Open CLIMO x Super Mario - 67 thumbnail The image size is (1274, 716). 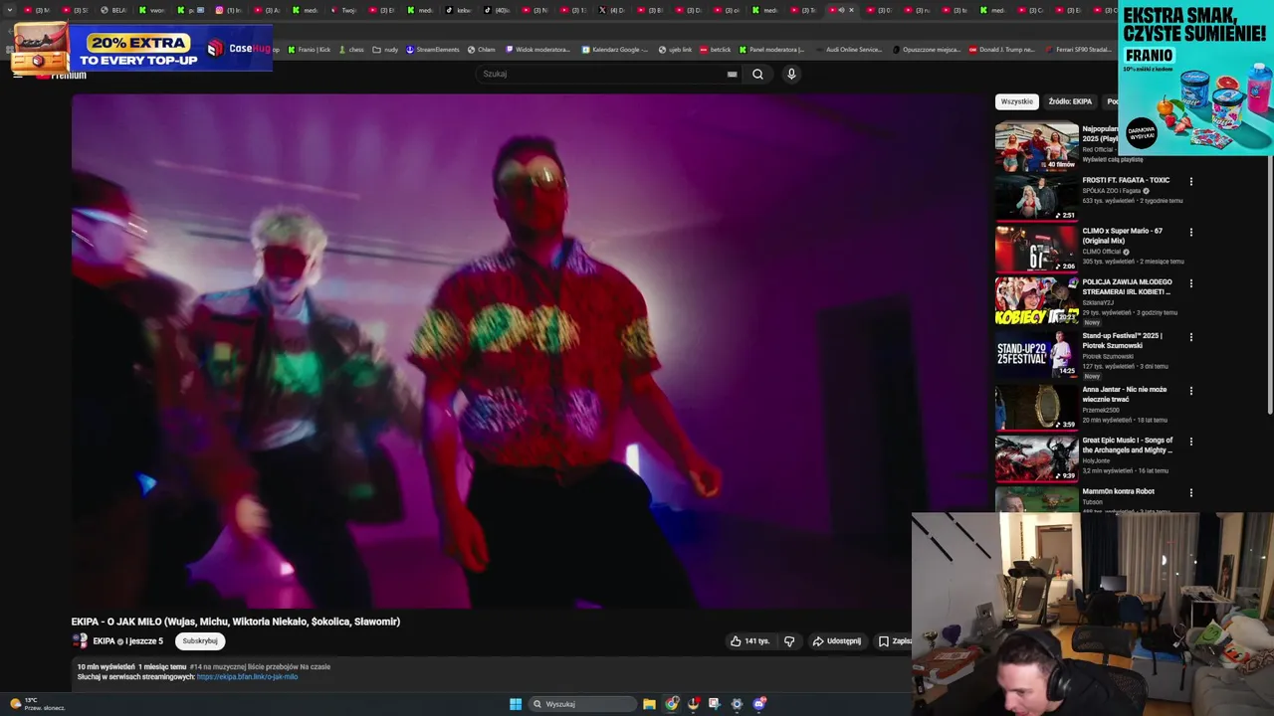1037,248
